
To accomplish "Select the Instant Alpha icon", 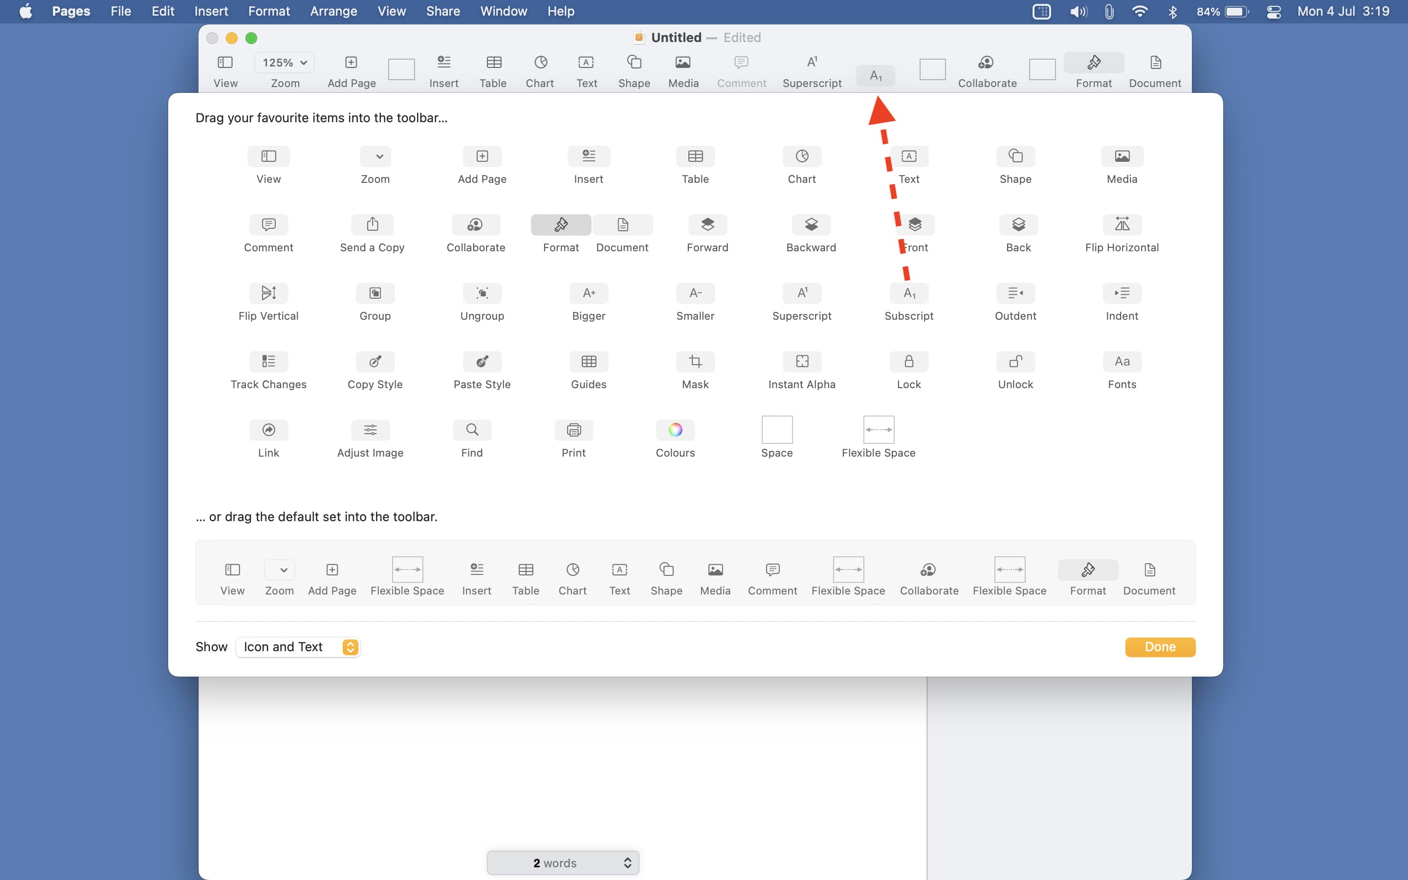I will (x=801, y=361).
